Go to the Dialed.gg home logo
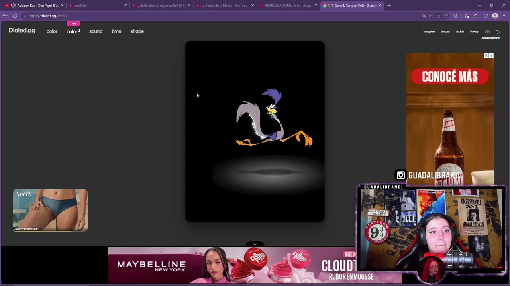The width and height of the screenshot is (510, 286). click(22, 31)
